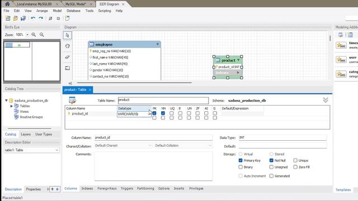Open the Scripting menu
The height and width of the screenshot is (201, 358).
pos(105,11)
